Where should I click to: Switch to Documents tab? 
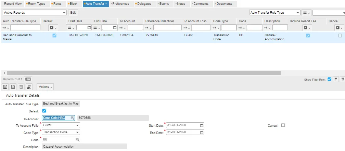pyautogui.click(x=224, y=4)
